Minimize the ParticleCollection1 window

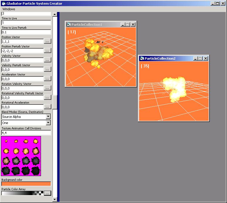click(123, 25)
